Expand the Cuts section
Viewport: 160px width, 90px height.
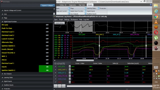[x=27, y=14]
